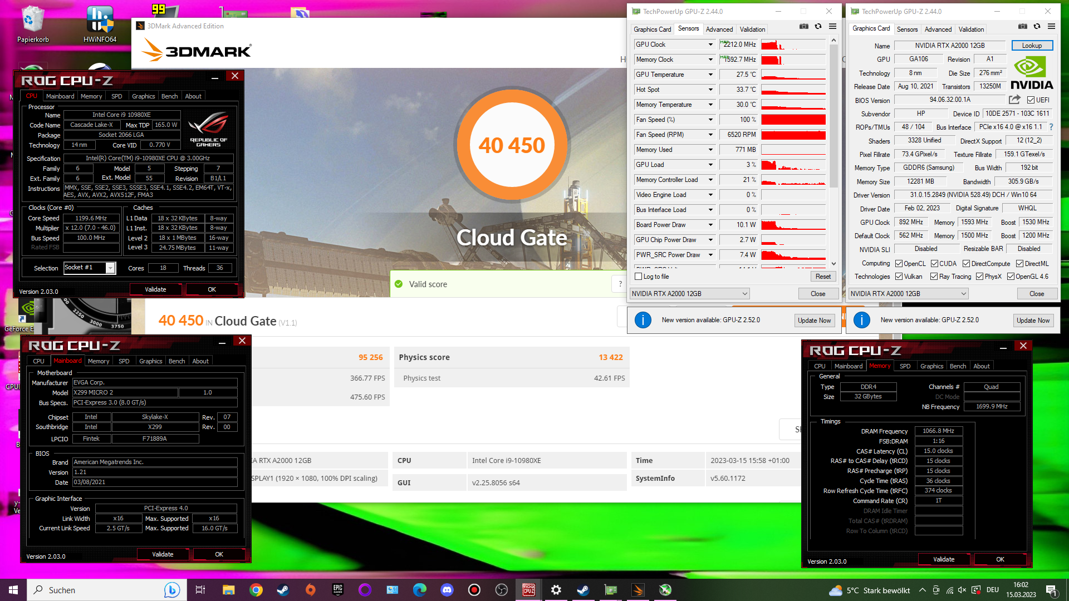Toggle the Log to file checkbox

(639, 277)
